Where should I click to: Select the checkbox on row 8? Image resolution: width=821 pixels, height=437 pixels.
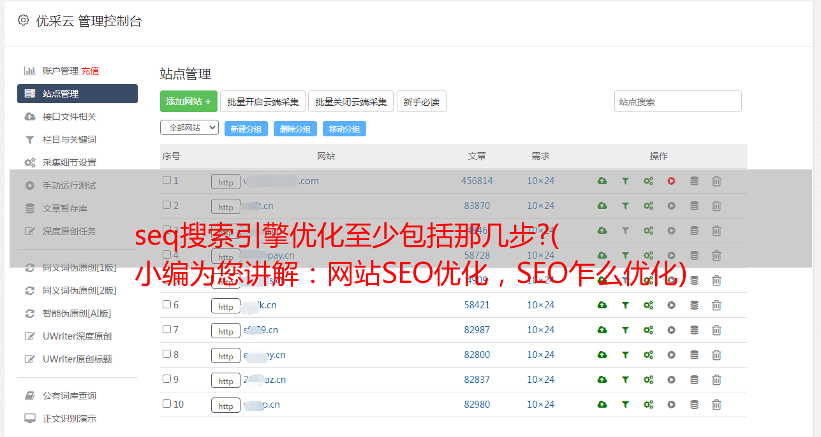[166, 354]
